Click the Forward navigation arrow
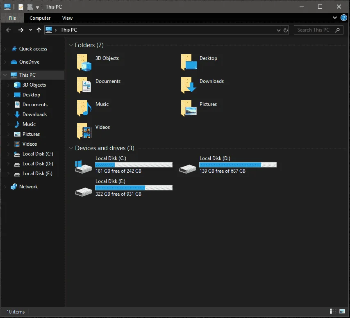The height and width of the screenshot is (318, 350). [x=21, y=30]
